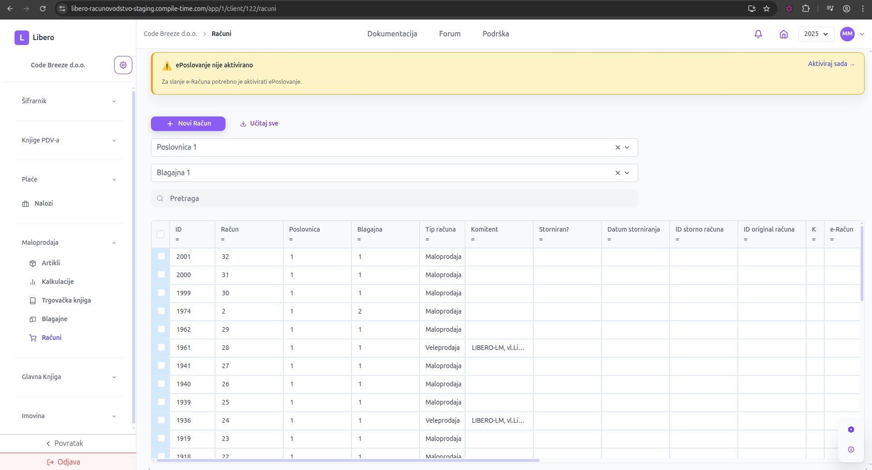Clear the Poslovnica 1 selection
The height and width of the screenshot is (470, 872).
617,147
